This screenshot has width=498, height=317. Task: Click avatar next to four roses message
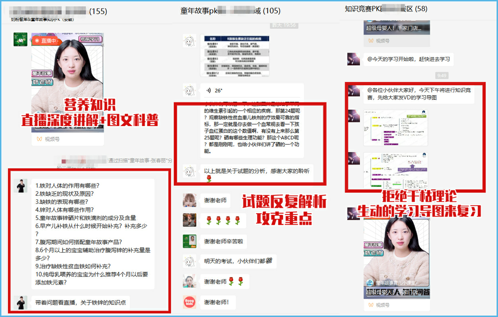(190, 220)
